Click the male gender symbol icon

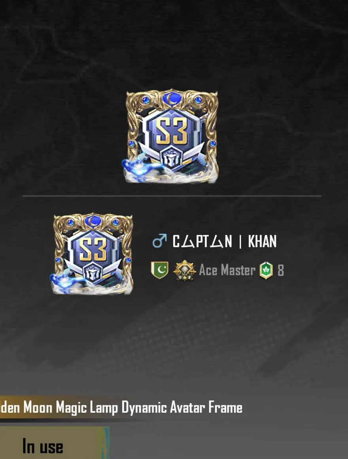click(x=159, y=241)
